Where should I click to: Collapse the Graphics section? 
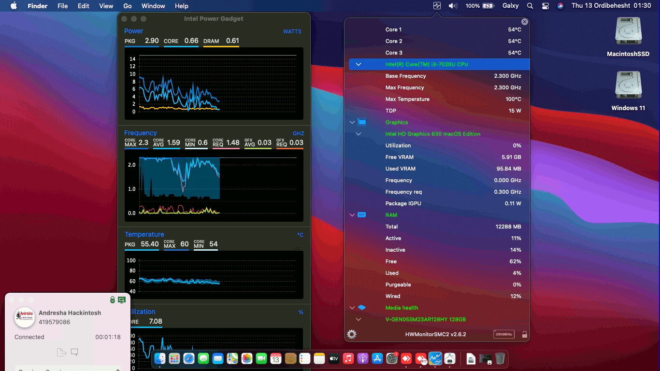352,122
